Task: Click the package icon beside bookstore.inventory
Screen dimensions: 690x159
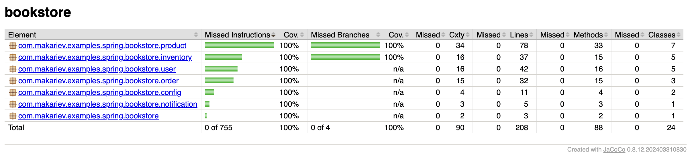Action: tap(13, 57)
